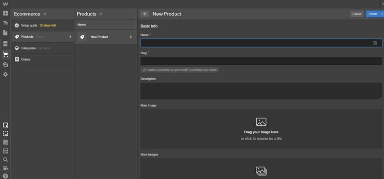Open the Add elements panel icon
This screenshot has width=384, height=179.
coord(5,13)
